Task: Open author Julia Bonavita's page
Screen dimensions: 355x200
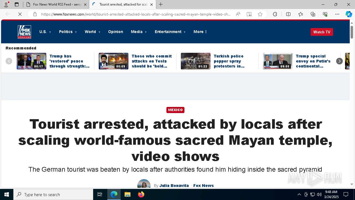Action: coord(174,186)
